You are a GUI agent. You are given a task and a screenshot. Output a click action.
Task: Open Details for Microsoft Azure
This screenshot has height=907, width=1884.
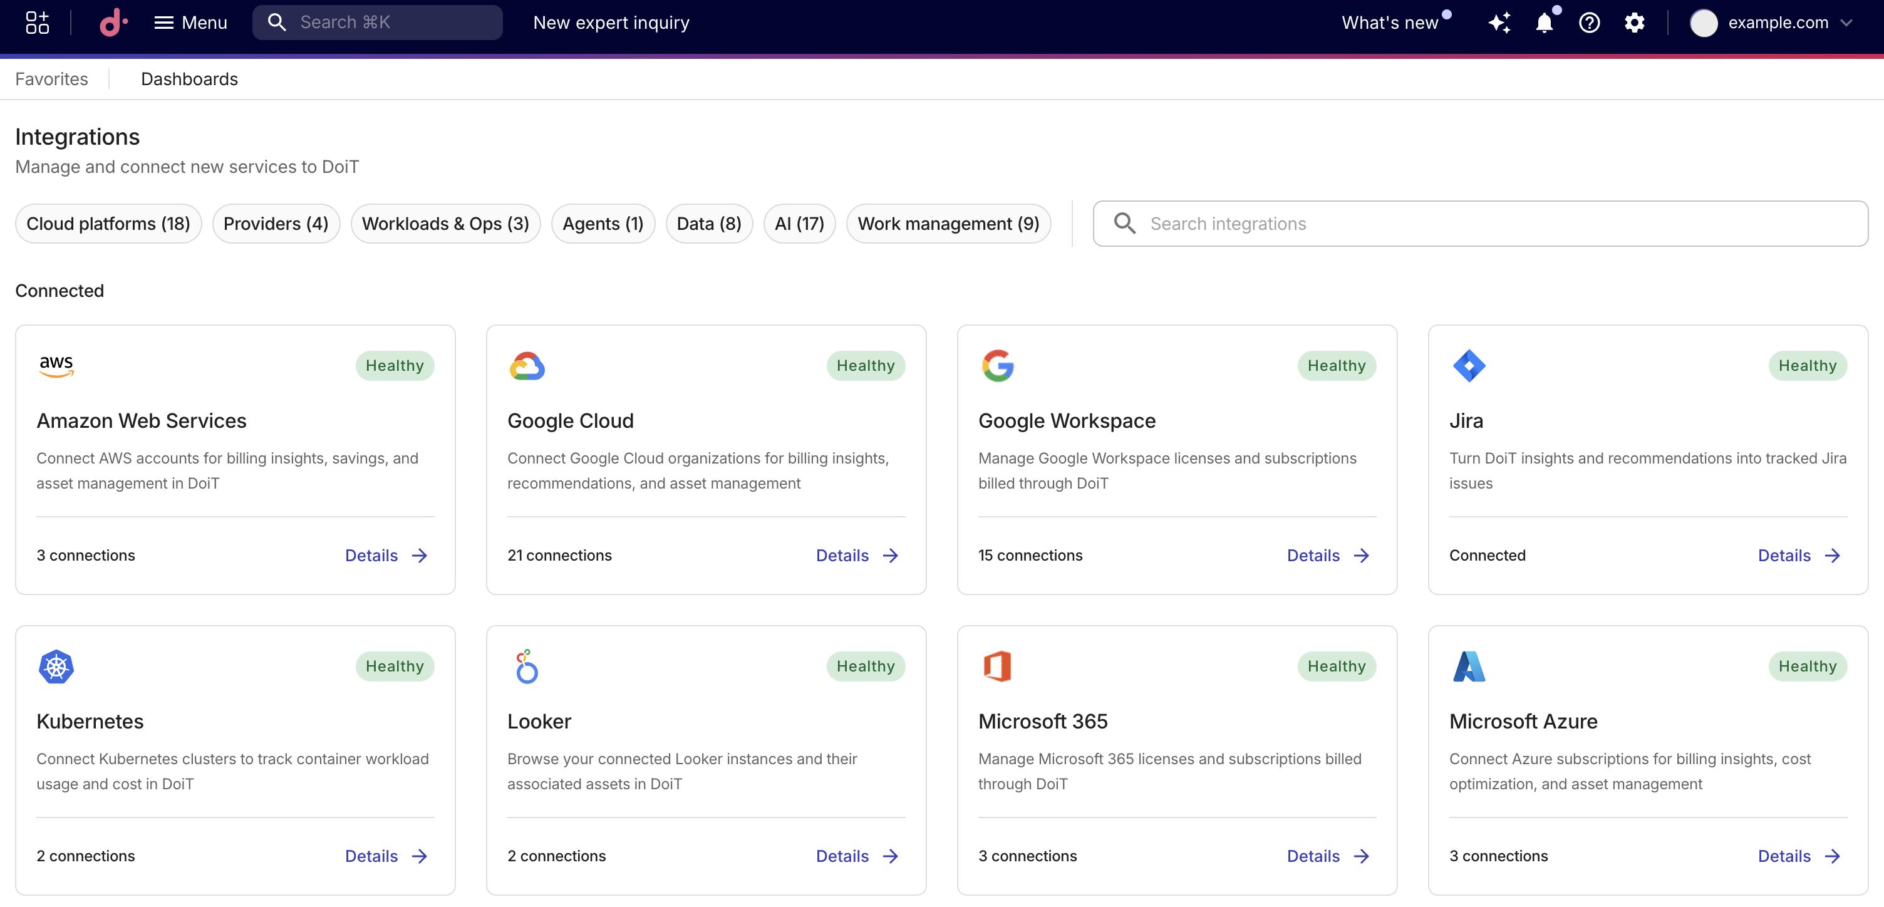pos(1799,856)
